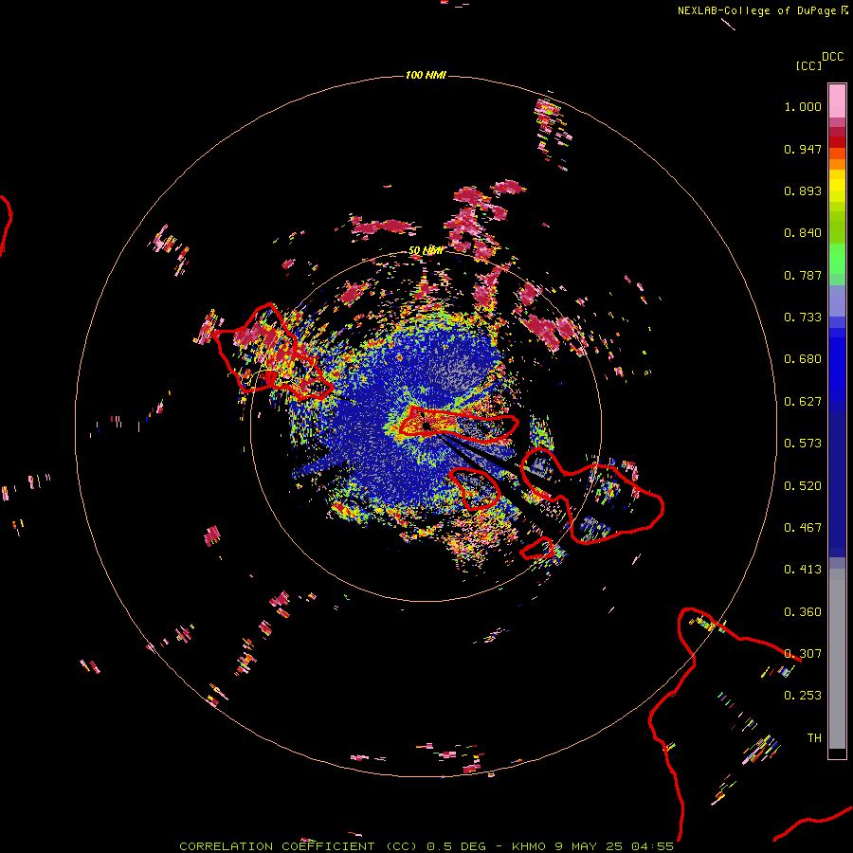This screenshot has height=853, width=853.
Task: Click the 0.573 scale value
Action: (x=803, y=444)
